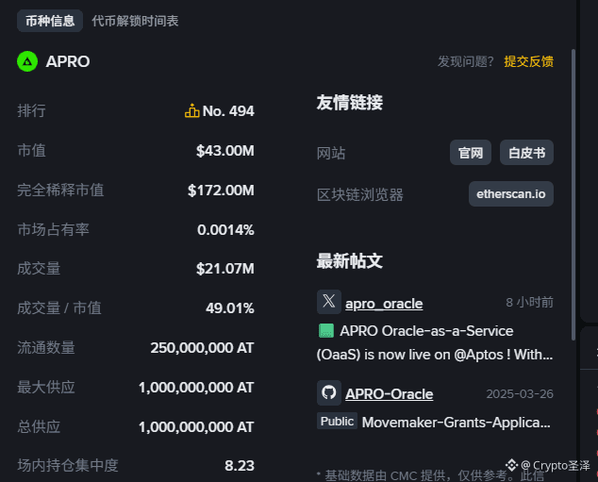Switch to the 币种信息 tab
This screenshot has height=482, width=598.
[x=50, y=21]
